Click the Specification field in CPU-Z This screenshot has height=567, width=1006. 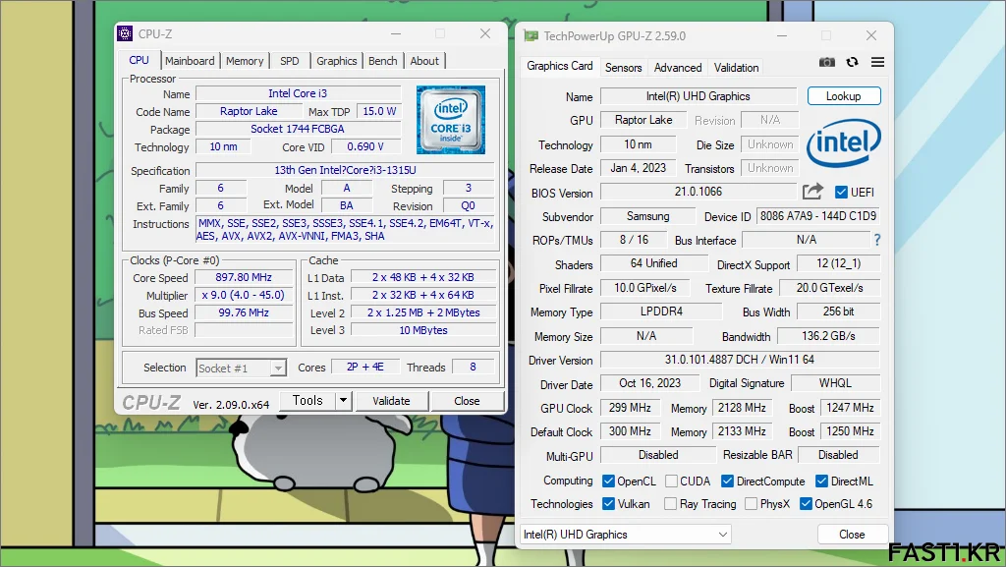[x=345, y=171]
